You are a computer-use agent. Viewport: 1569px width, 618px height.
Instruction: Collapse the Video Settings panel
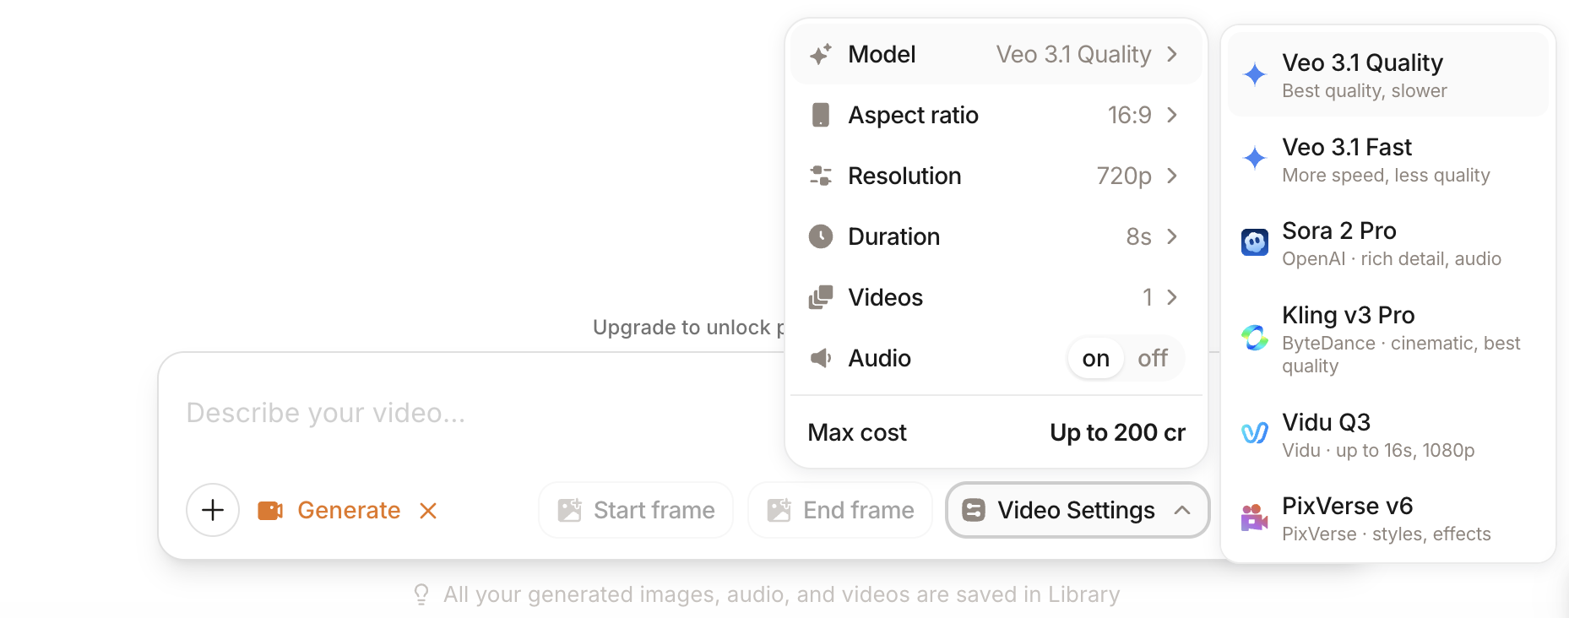(x=1182, y=510)
